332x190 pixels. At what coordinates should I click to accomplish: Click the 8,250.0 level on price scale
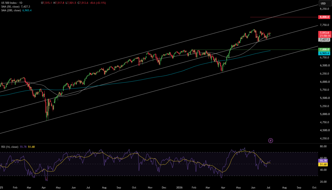point(324,9)
